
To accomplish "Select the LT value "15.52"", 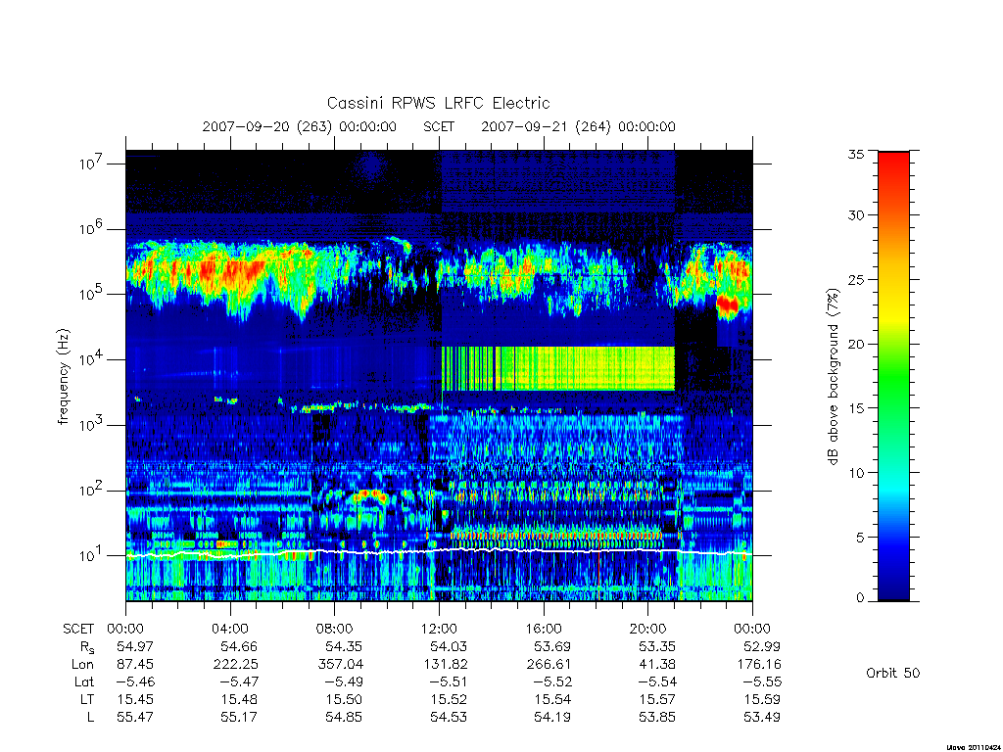I will point(449,699).
